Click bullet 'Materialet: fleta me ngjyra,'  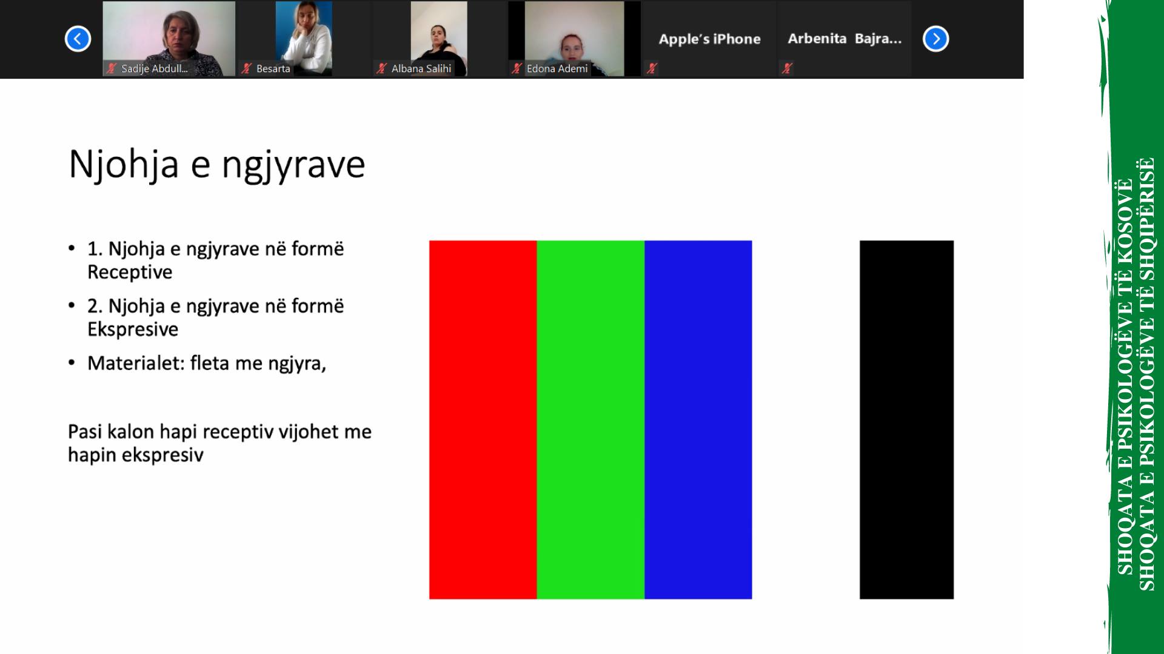pos(207,363)
